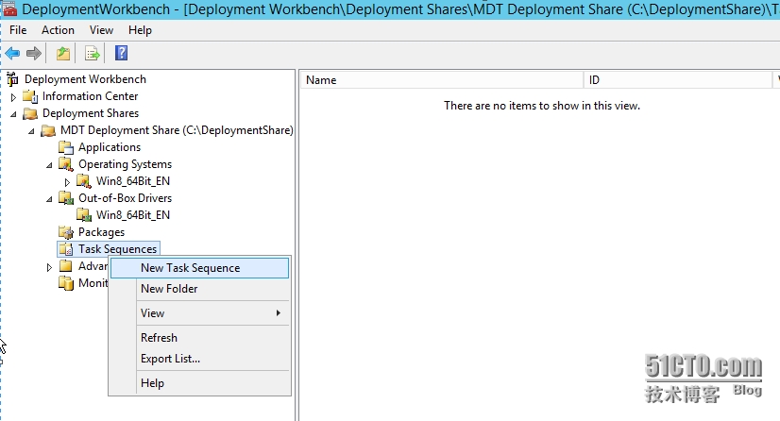Expand the Information Center node
Image resolution: width=780 pixels, height=421 pixels.
(x=13, y=97)
